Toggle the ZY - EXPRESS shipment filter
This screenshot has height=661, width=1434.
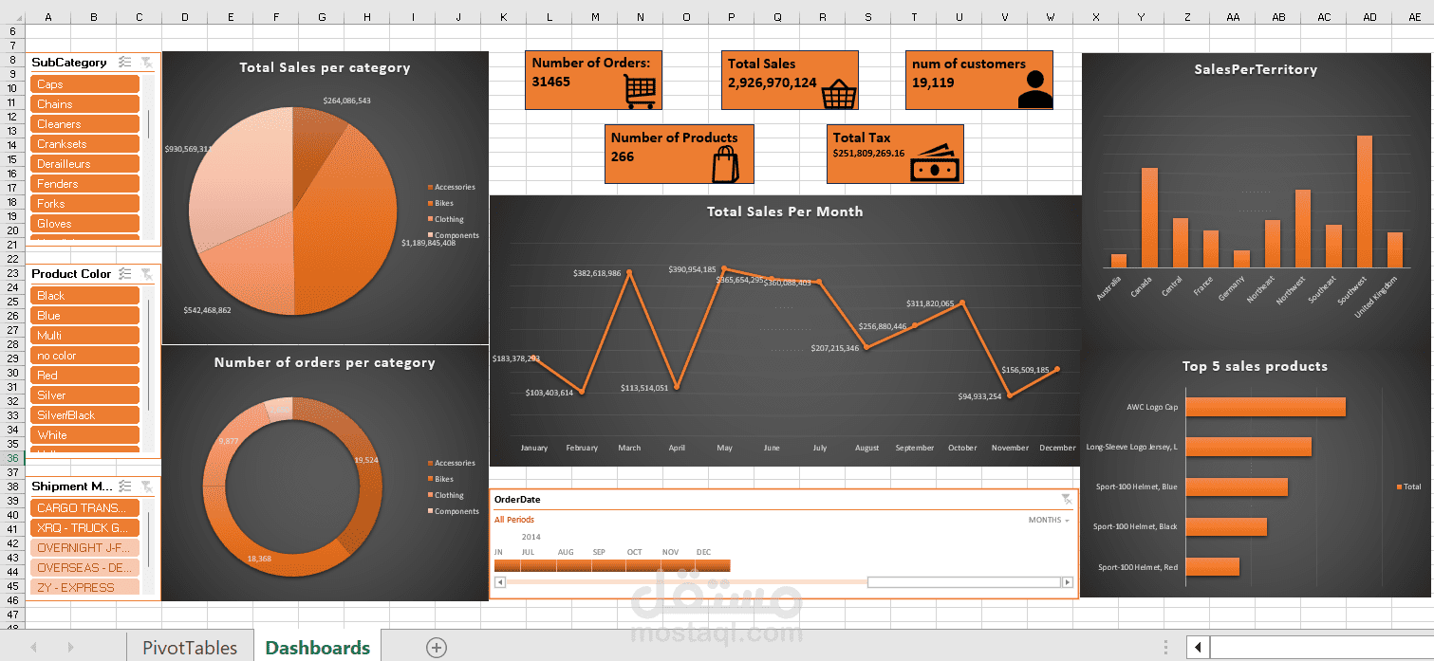[x=84, y=588]
